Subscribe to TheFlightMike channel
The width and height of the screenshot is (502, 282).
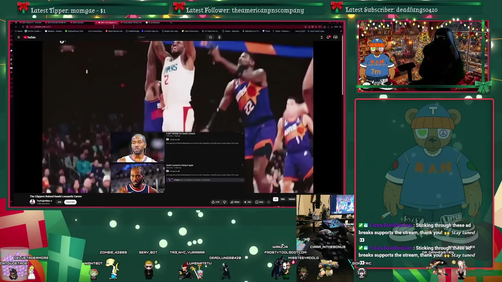click(x=70, y=202)
